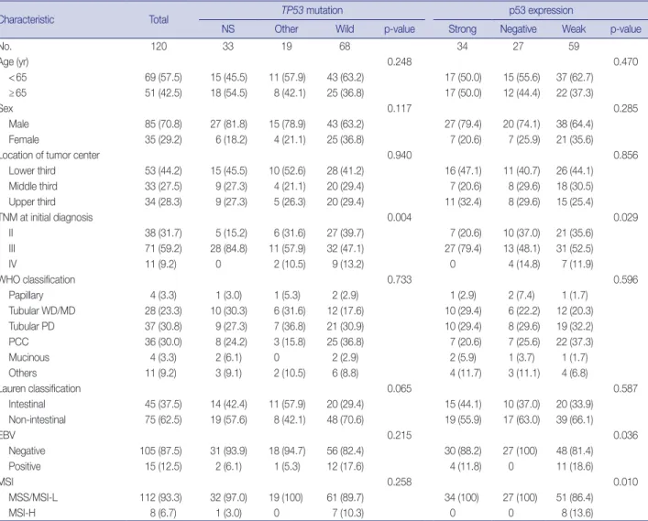Screen dimensions: 648x521
Task: Select the EBV 'Positive' row label
Action: [x=25, y=466]
